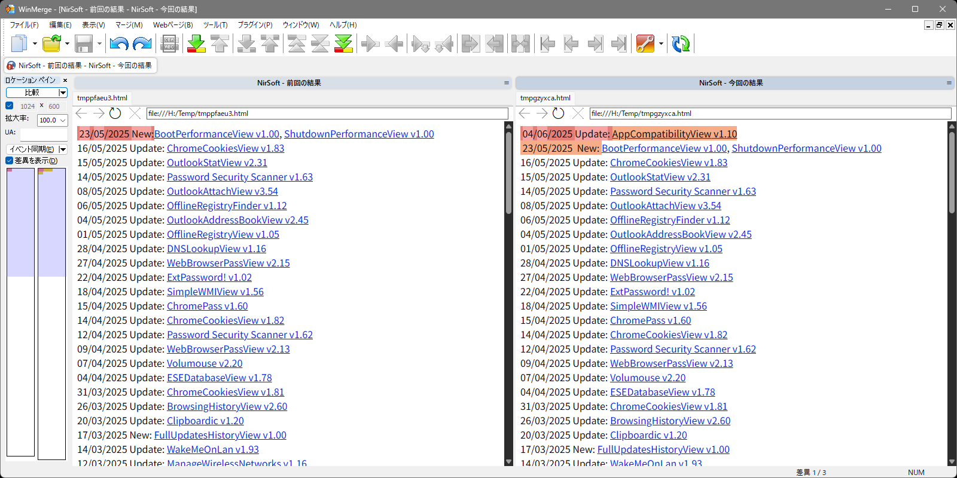Image resolution: width=957 pixels, height=478 pixels.
Task: Go to next difference with green down arrow
Action: (x=196, y=44)
